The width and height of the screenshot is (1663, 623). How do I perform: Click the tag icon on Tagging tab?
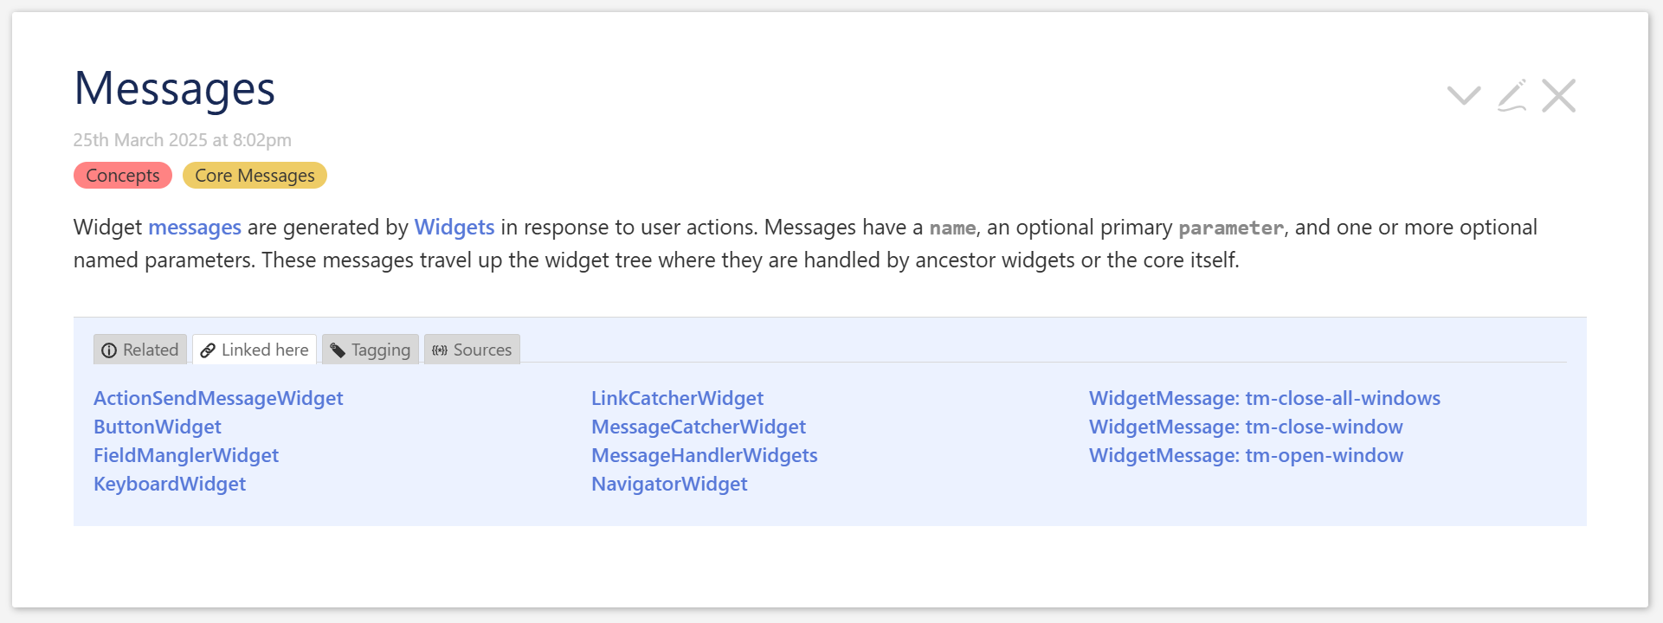tap(338, 350)
